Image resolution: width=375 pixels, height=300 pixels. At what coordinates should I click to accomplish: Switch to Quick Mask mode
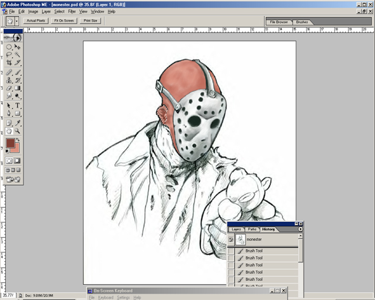point(17,161)
